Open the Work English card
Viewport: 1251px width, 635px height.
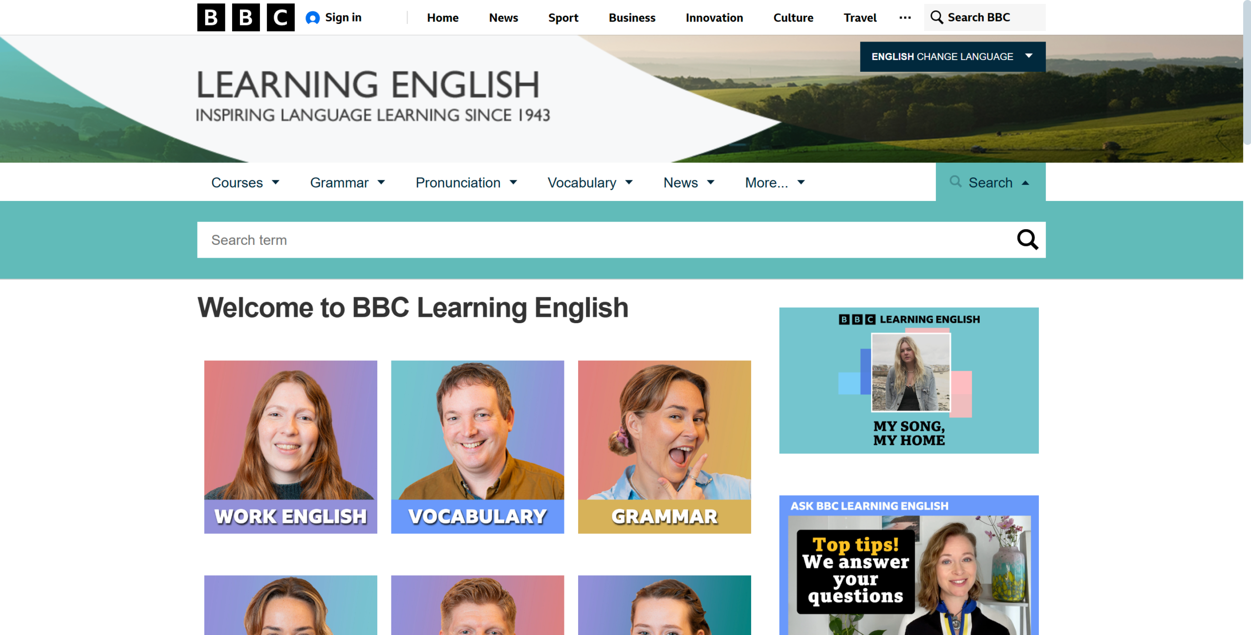pyautogui.click(x=291, y=447)
